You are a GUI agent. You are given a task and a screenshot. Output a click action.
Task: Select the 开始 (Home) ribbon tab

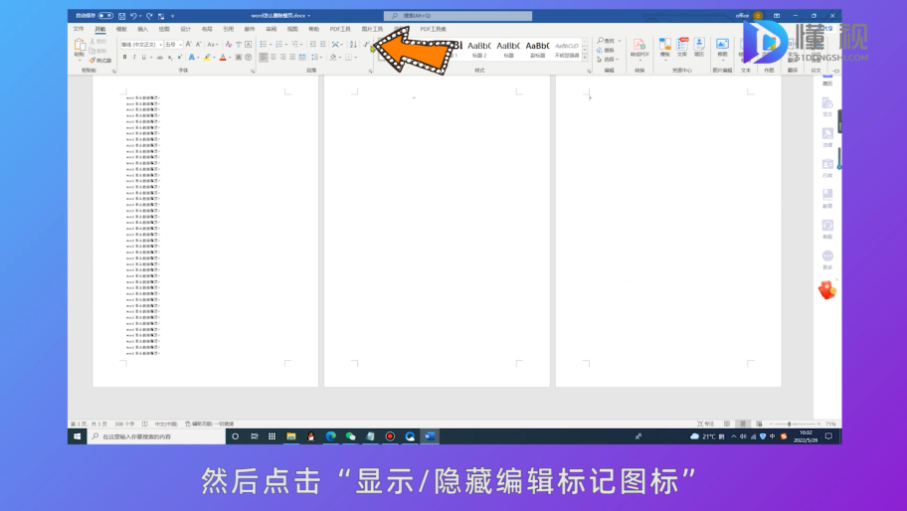click(x=100, y=29)
